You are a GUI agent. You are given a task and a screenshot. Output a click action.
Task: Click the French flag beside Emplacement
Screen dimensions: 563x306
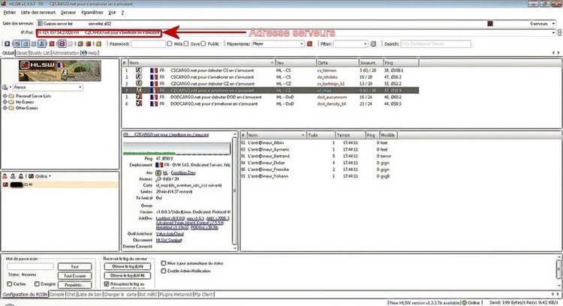click(159, 165)
